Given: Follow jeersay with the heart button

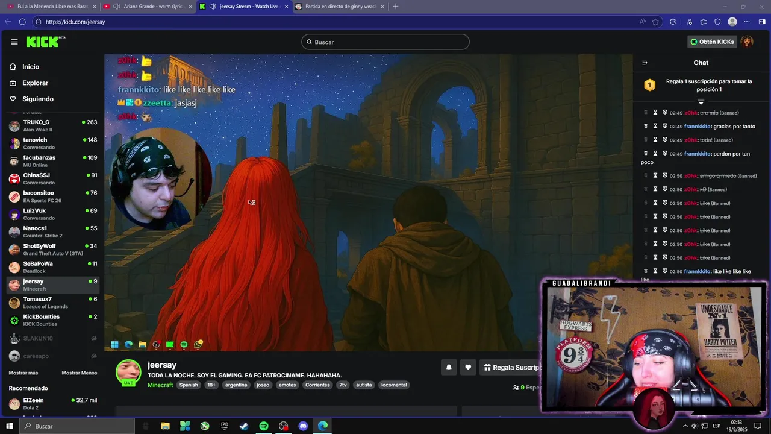Looking at the screenshot, I should (468, 367).
